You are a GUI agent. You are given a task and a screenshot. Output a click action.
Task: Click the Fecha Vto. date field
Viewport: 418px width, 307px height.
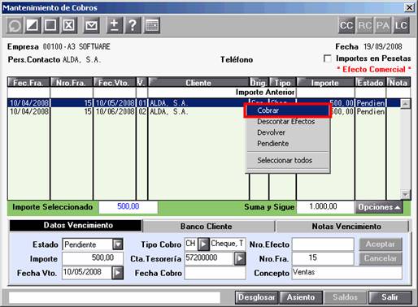[x=87, y=272]
